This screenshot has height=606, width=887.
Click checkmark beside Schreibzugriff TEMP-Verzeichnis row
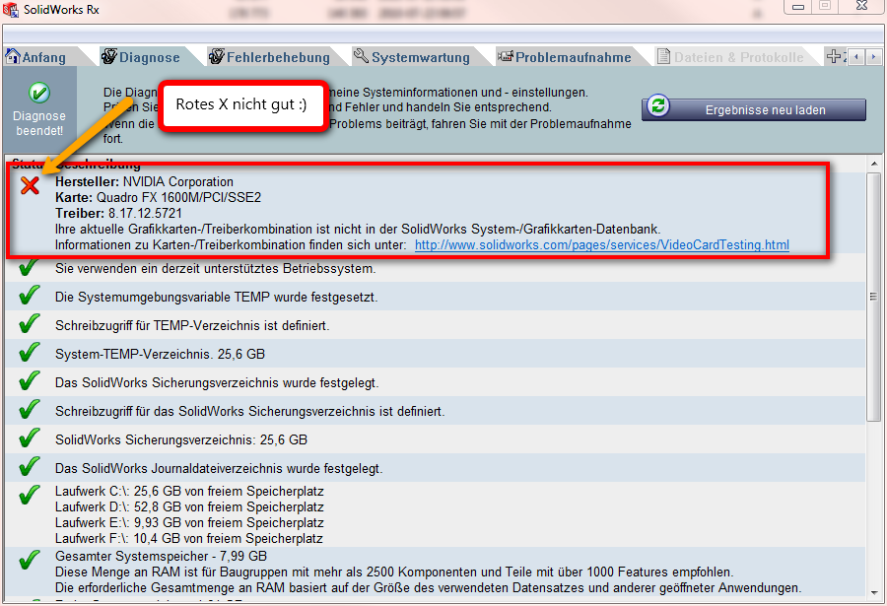point(30,323)
